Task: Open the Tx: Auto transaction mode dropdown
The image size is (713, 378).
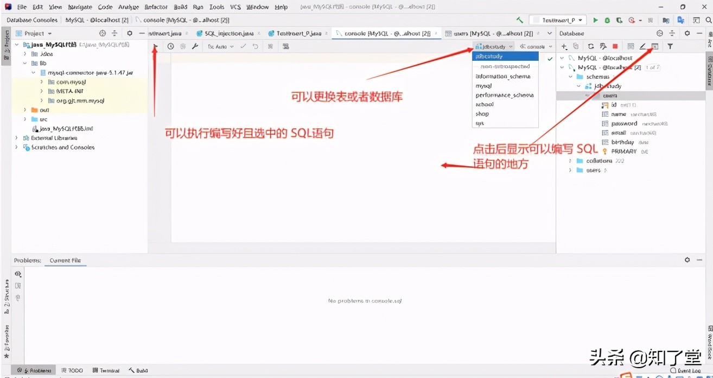Action: coord(220,47)
